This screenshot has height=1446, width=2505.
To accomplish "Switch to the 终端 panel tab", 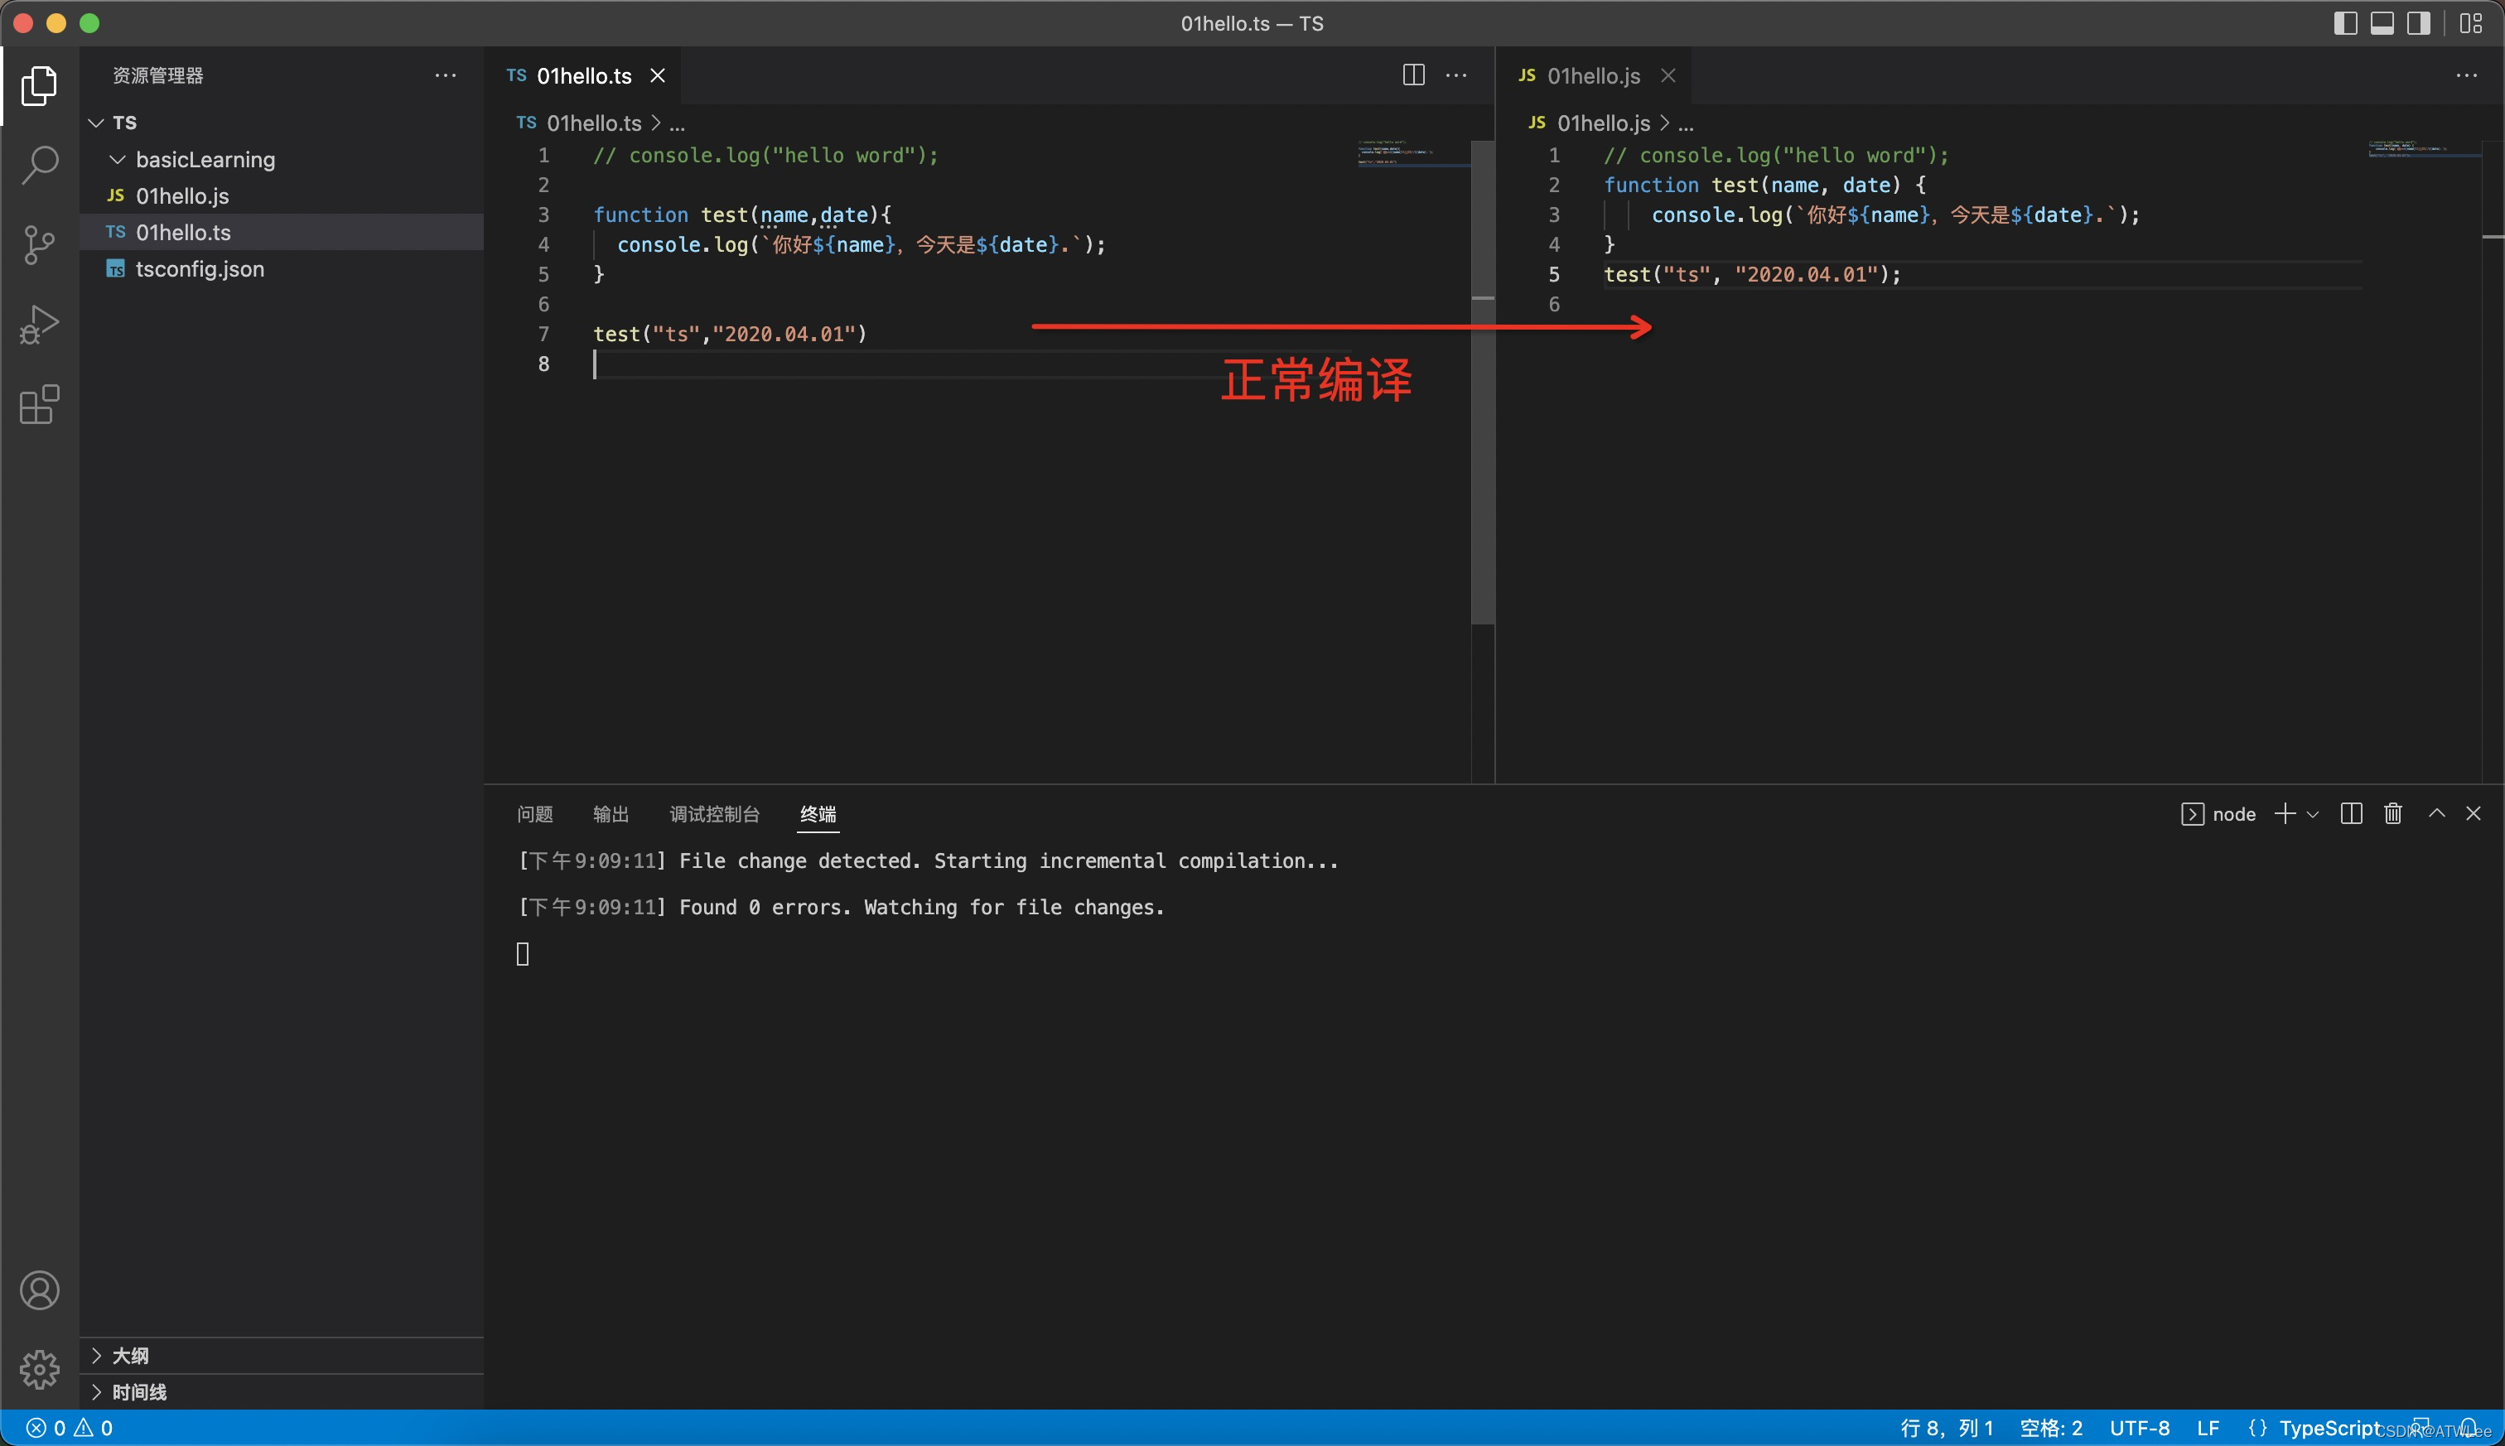I will coord(818,814).
